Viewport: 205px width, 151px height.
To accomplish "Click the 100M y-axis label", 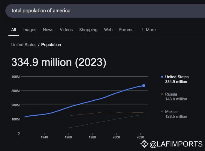I will click(x=15, y=119).
